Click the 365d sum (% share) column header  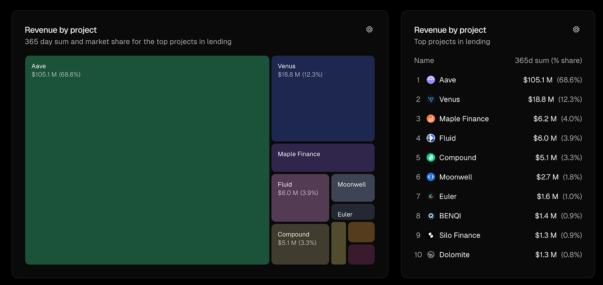point(548,60)
